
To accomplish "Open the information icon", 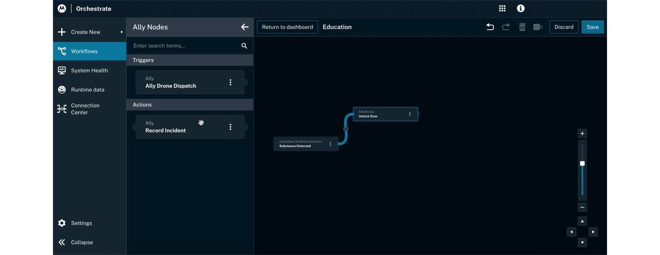I will pos(521,8).
